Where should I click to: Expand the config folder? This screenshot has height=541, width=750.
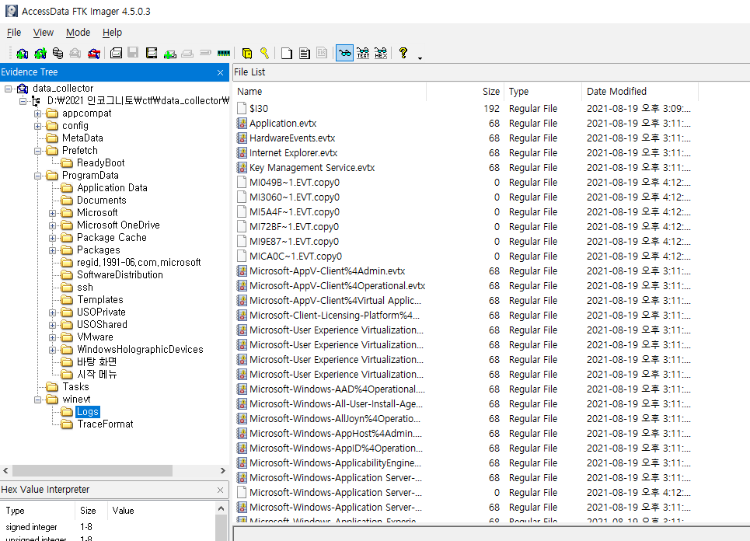tap(38, 126)
